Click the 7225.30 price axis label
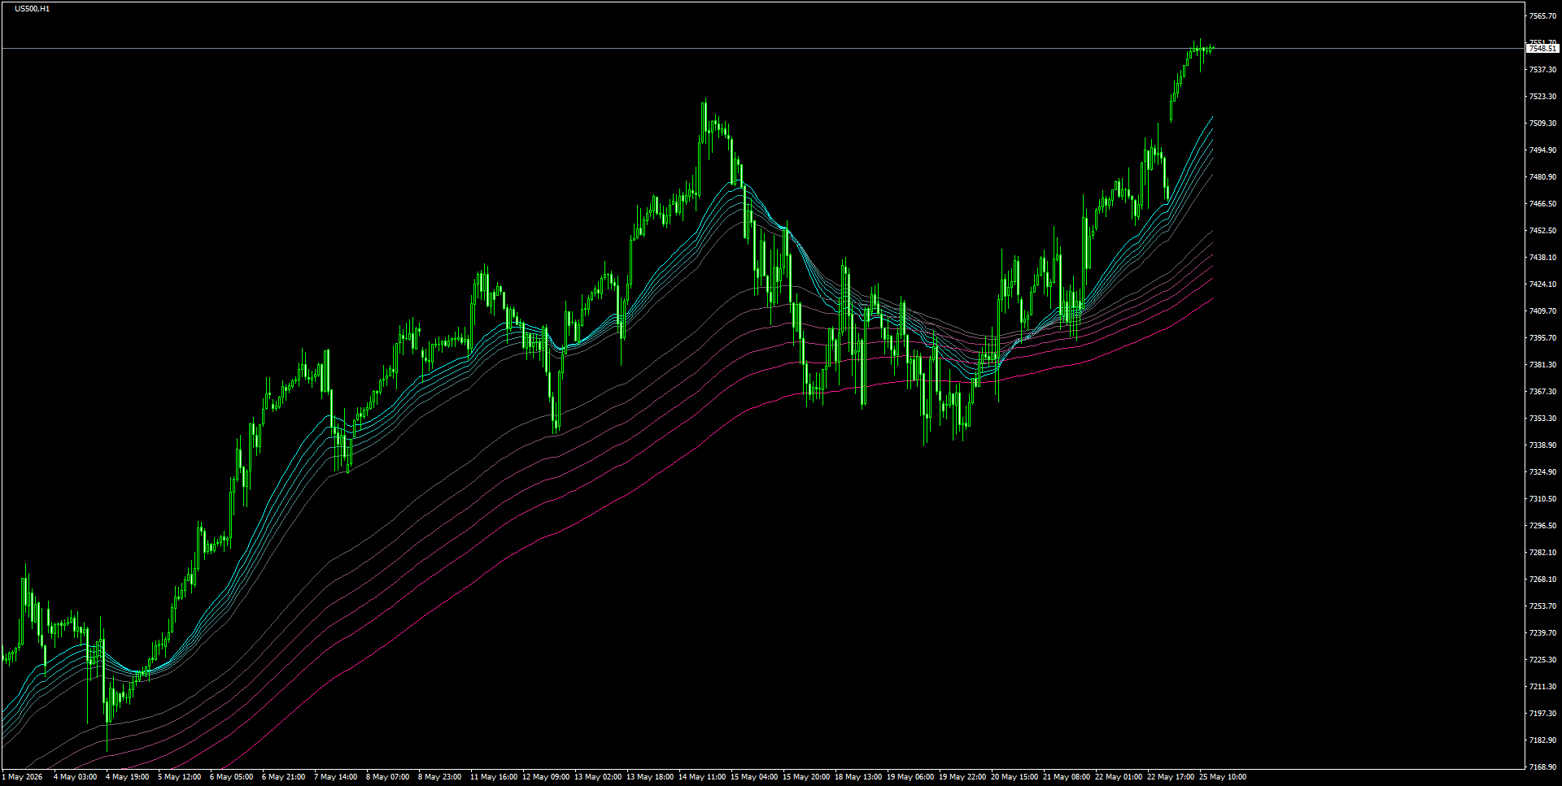This screenshot has width=1562, height=786. tap(1542, 660)
